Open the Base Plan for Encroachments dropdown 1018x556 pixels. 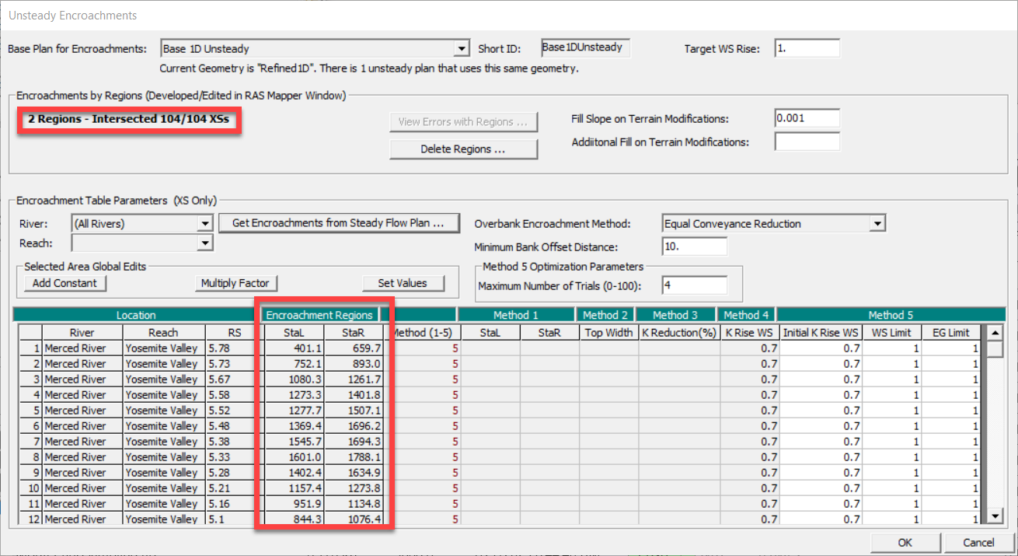point(462,49)
